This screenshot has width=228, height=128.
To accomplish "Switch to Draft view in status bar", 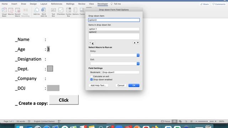I will point(192,121).
